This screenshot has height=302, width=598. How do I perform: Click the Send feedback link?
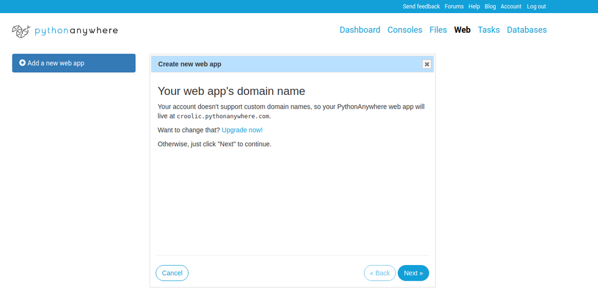coord(421,7)
